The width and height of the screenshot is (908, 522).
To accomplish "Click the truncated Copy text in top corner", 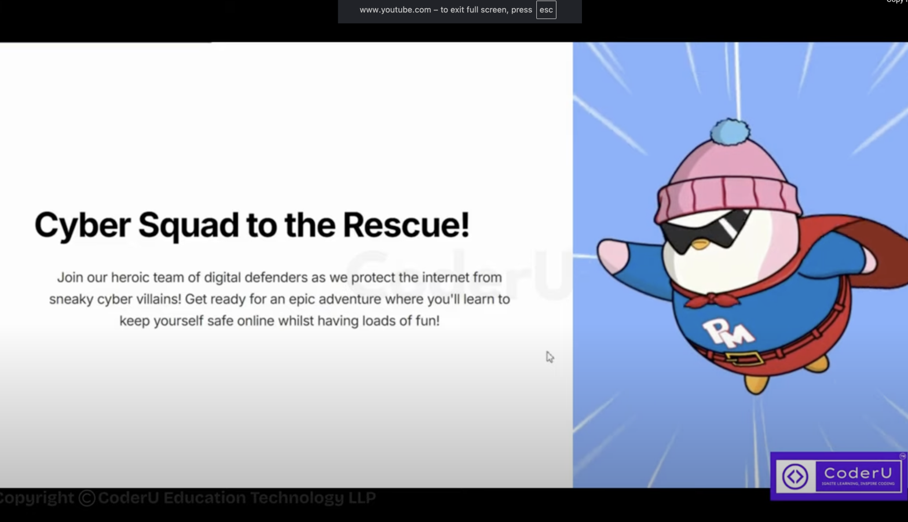I will (x=896, y=2).
